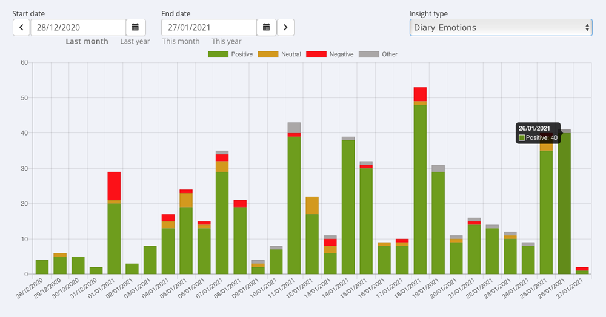Viewport: 606px width, 317px height.
Task: Click the y-axis value 60
Action: pyautogui.click(x=24, y=62)
